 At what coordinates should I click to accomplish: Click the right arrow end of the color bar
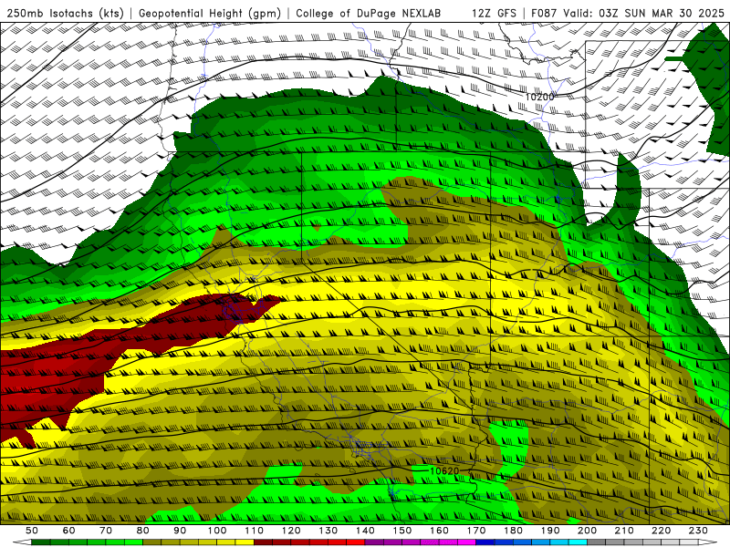[x=708, y=542]
